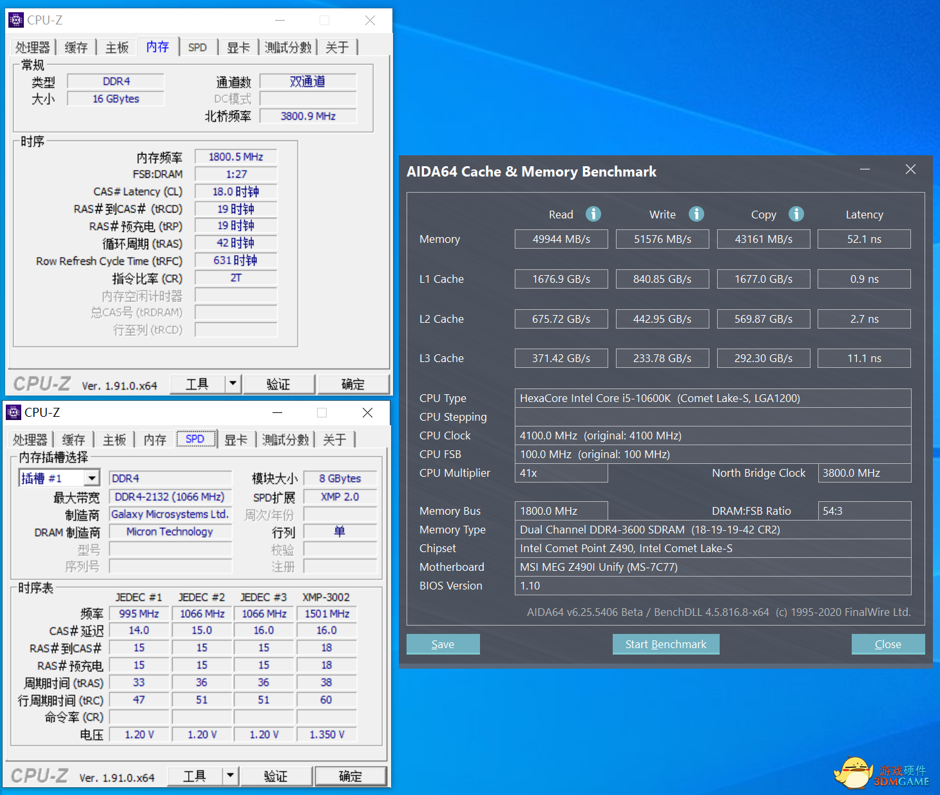This screenshot has width=940, height=795.
Task: Click L1 Cache Read value 1676.9 GB/s
Action: [x=561, y=279]
